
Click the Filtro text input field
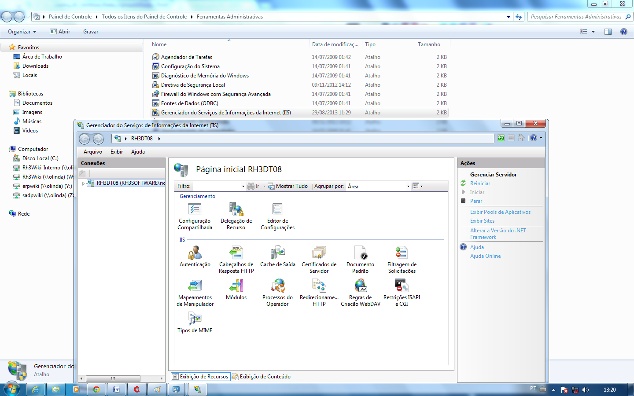(x=217, y=186)
